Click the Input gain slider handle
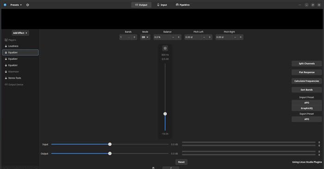 [x=110, y=144]
